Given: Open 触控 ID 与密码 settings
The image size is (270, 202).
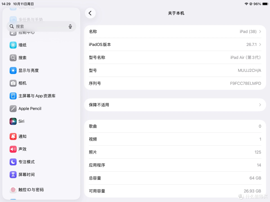Looking at the screenshot, I should (41, 190).
